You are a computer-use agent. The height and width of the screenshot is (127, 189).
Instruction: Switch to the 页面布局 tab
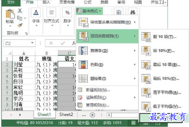click(x=67, y=2)
